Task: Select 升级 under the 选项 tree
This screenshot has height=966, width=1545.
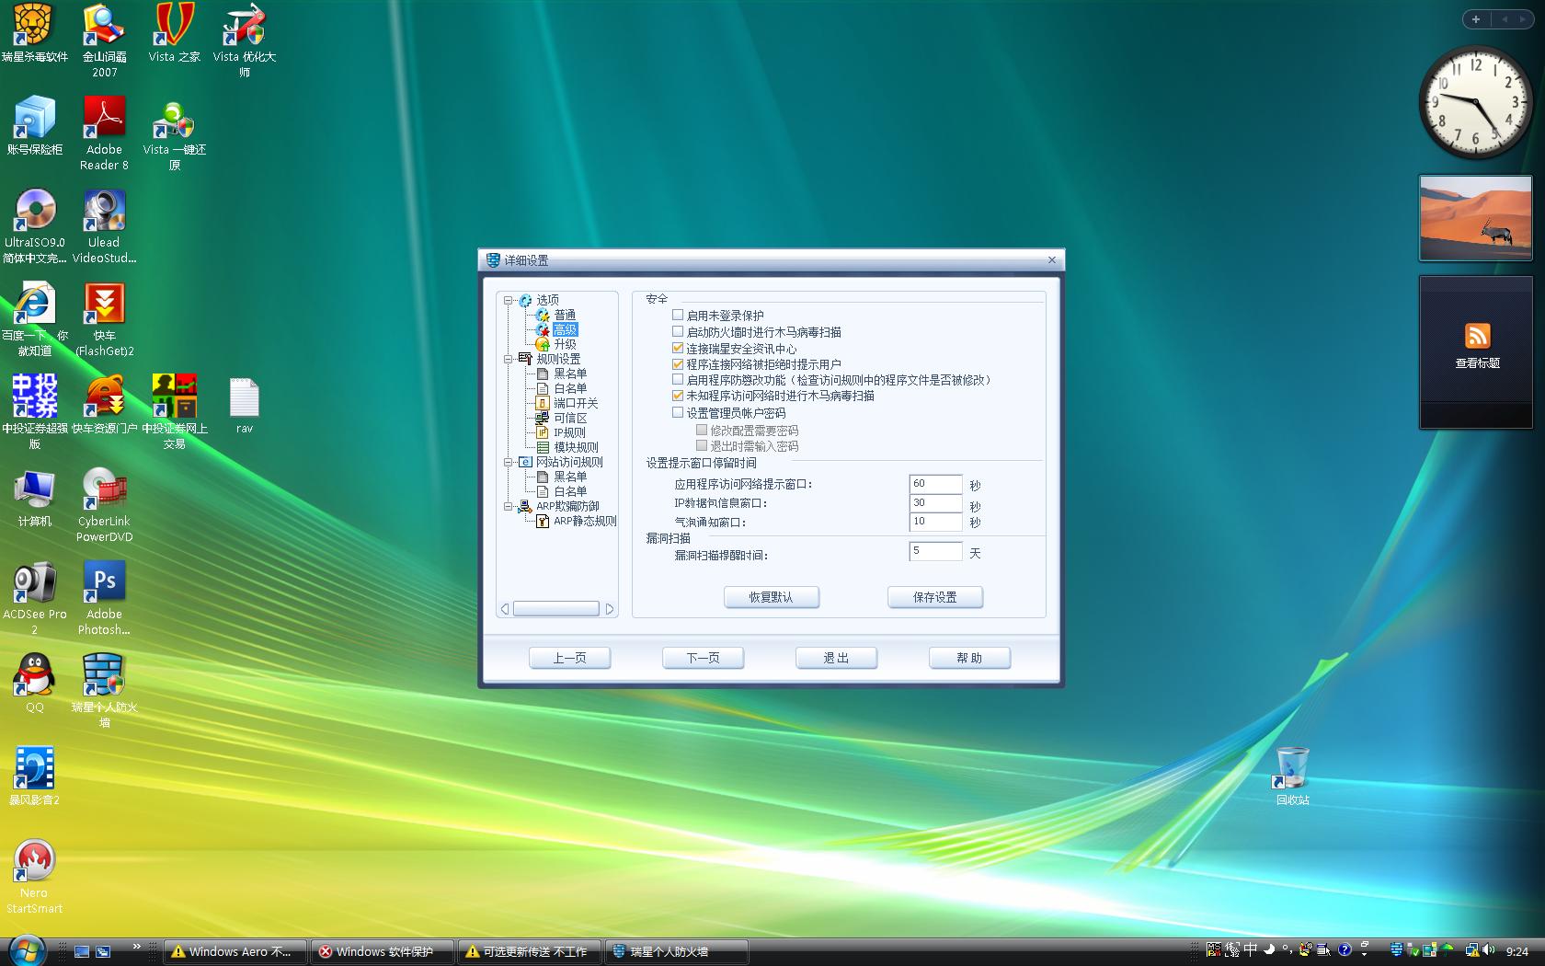Action: click(565, 344)
